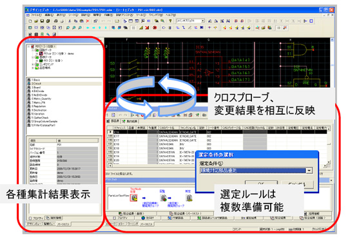Switch to the 代替部品 tab
This screenshot has width=348, height=241.
pos(175,218)
